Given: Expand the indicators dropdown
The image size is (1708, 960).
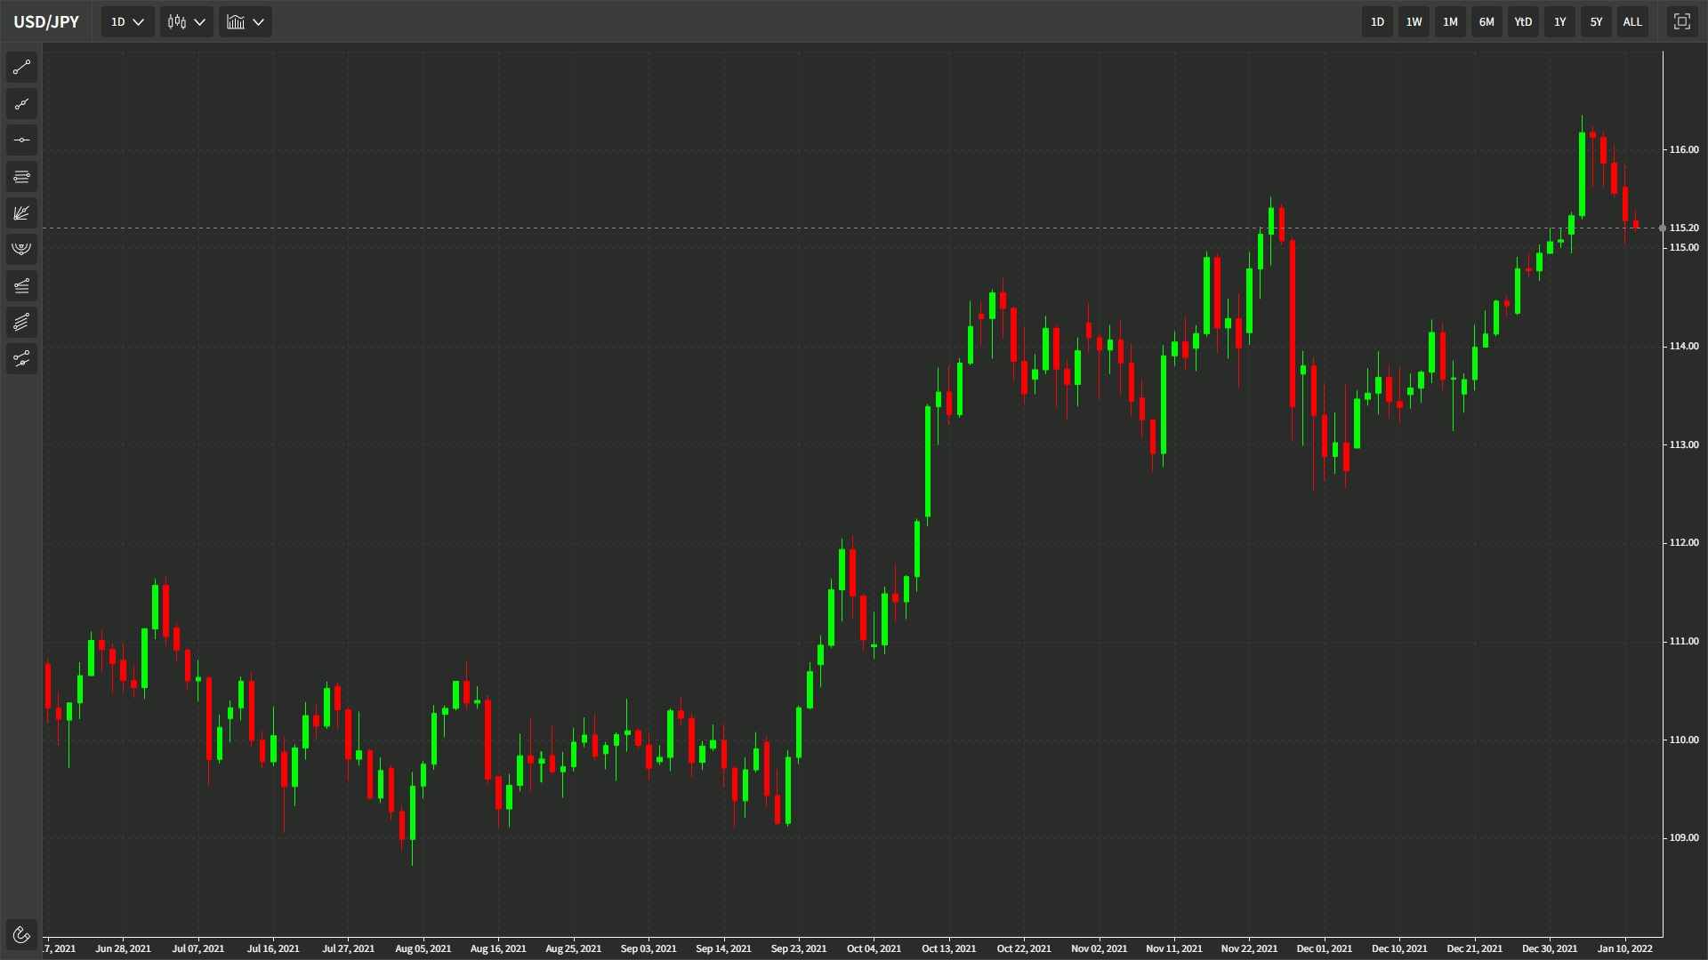Looking at the screenshot, I should click(246, 22).
